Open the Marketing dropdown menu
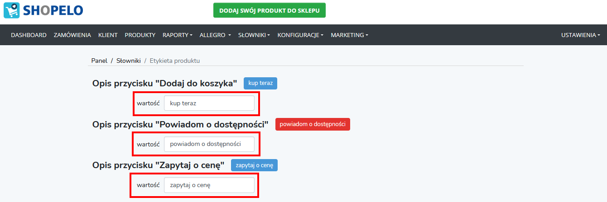Viewport: 607px width, 202px height. [x=349, y=35]
